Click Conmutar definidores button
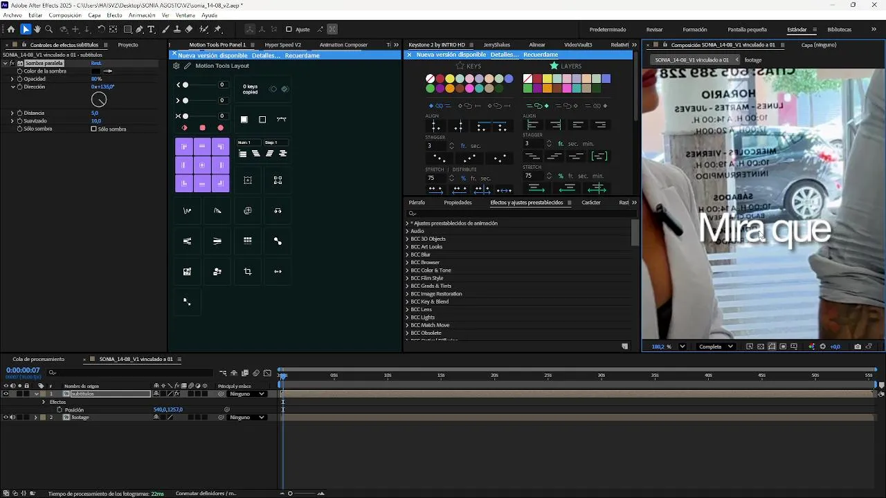This screenshot has width=886, height=498. point(206,493)
